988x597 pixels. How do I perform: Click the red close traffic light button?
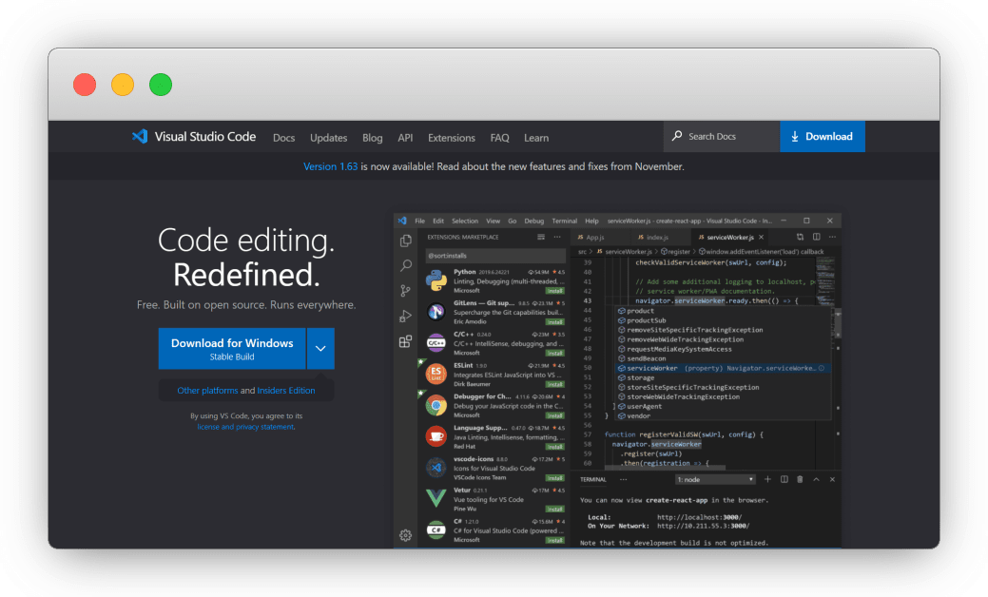pos(85,85)
